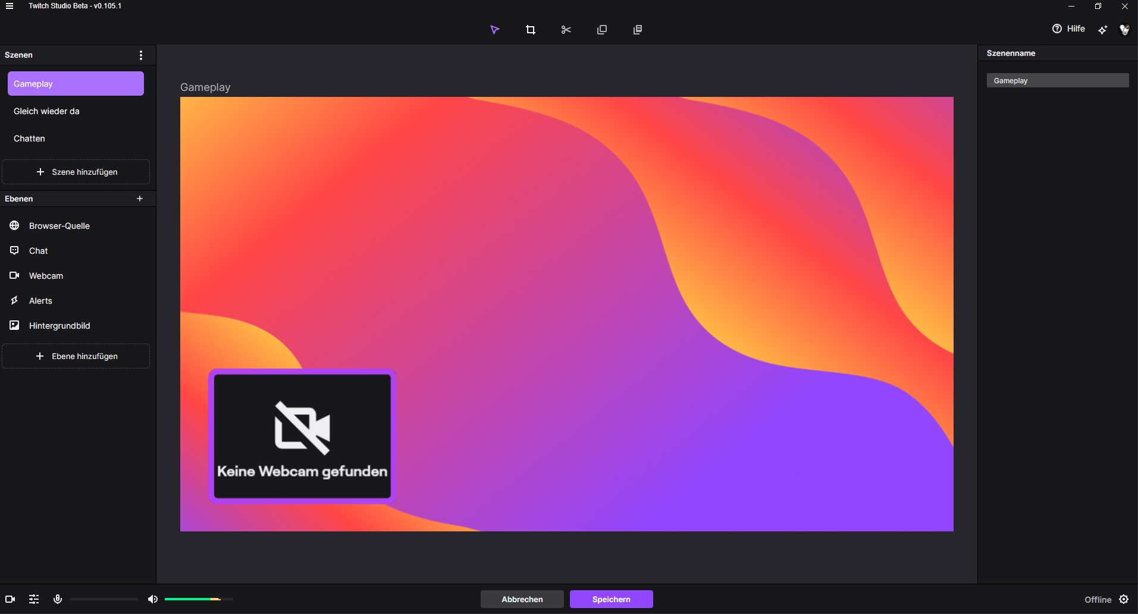
Task: Open the settings gear near Offline status
Action: [x=1124, y=599]
